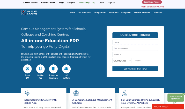Screen dimensions: 185x109
Task: Click the Login link
Action: 101,3
